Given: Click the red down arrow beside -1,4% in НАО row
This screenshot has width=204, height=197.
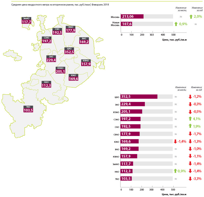Looking at the screenshot, I should [x=190, y=171].
